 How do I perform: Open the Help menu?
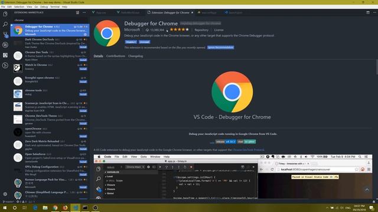tap(64, 6)
